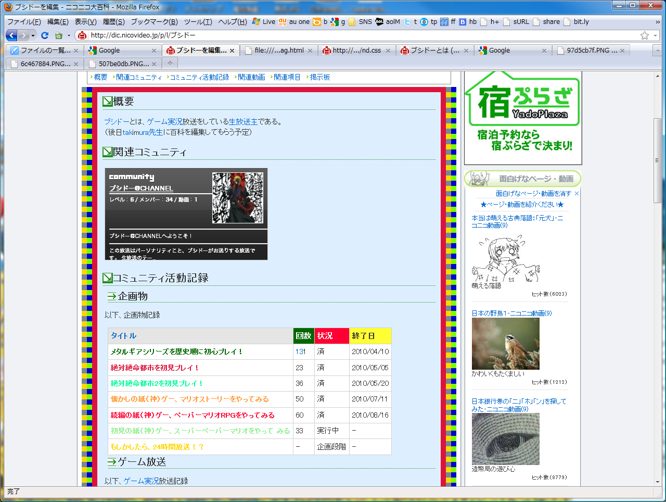
Task: Open the ゲーム実況 link in the overview
Action: [x=164, y=122]
